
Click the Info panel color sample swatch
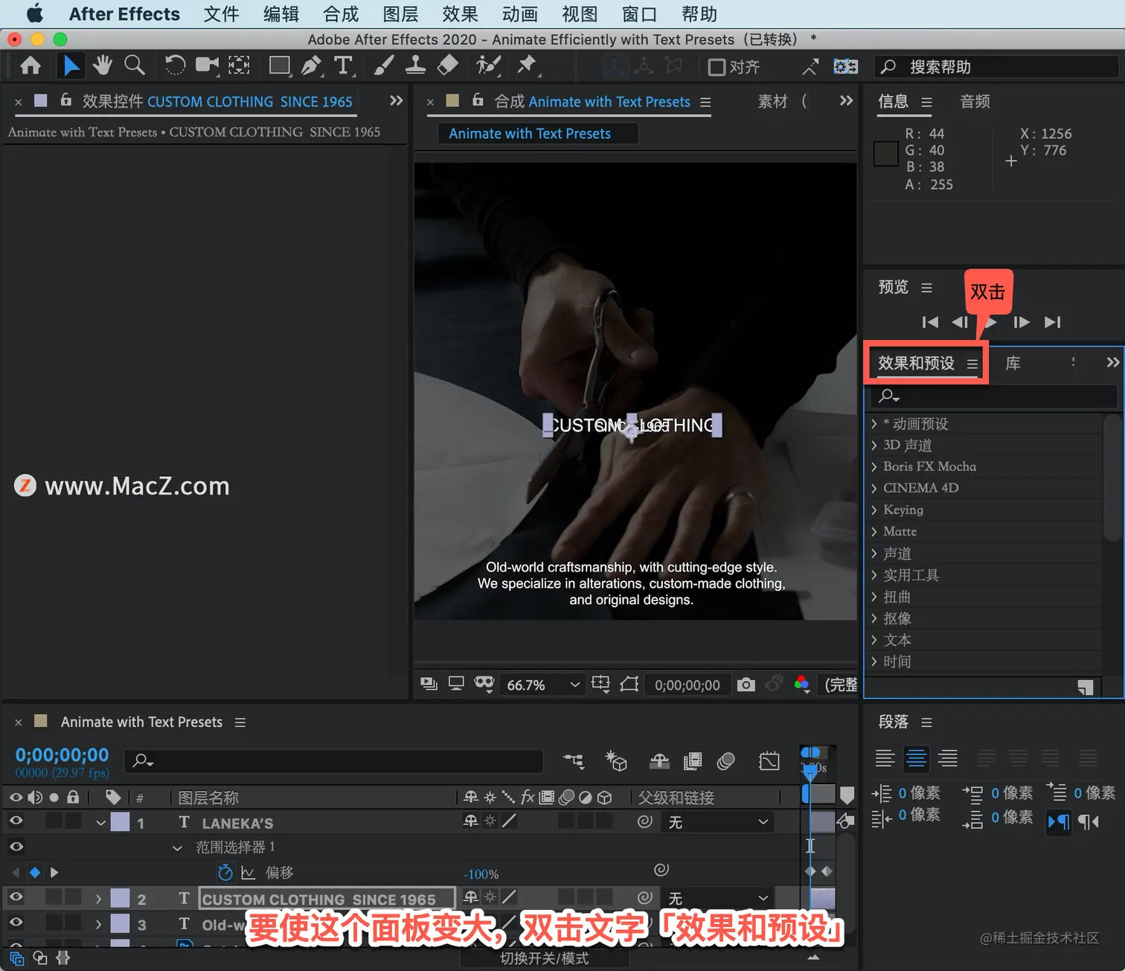point(885,154)
